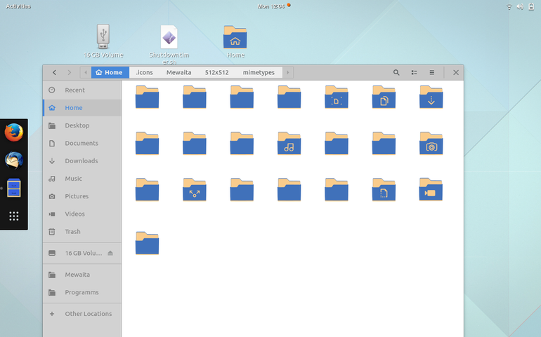Switch to the .icons path segment
This screenshot has width=541, height=337.
coord(144,72)
